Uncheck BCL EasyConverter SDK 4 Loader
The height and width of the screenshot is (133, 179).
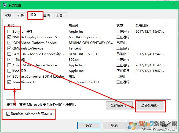coord(9,76)
